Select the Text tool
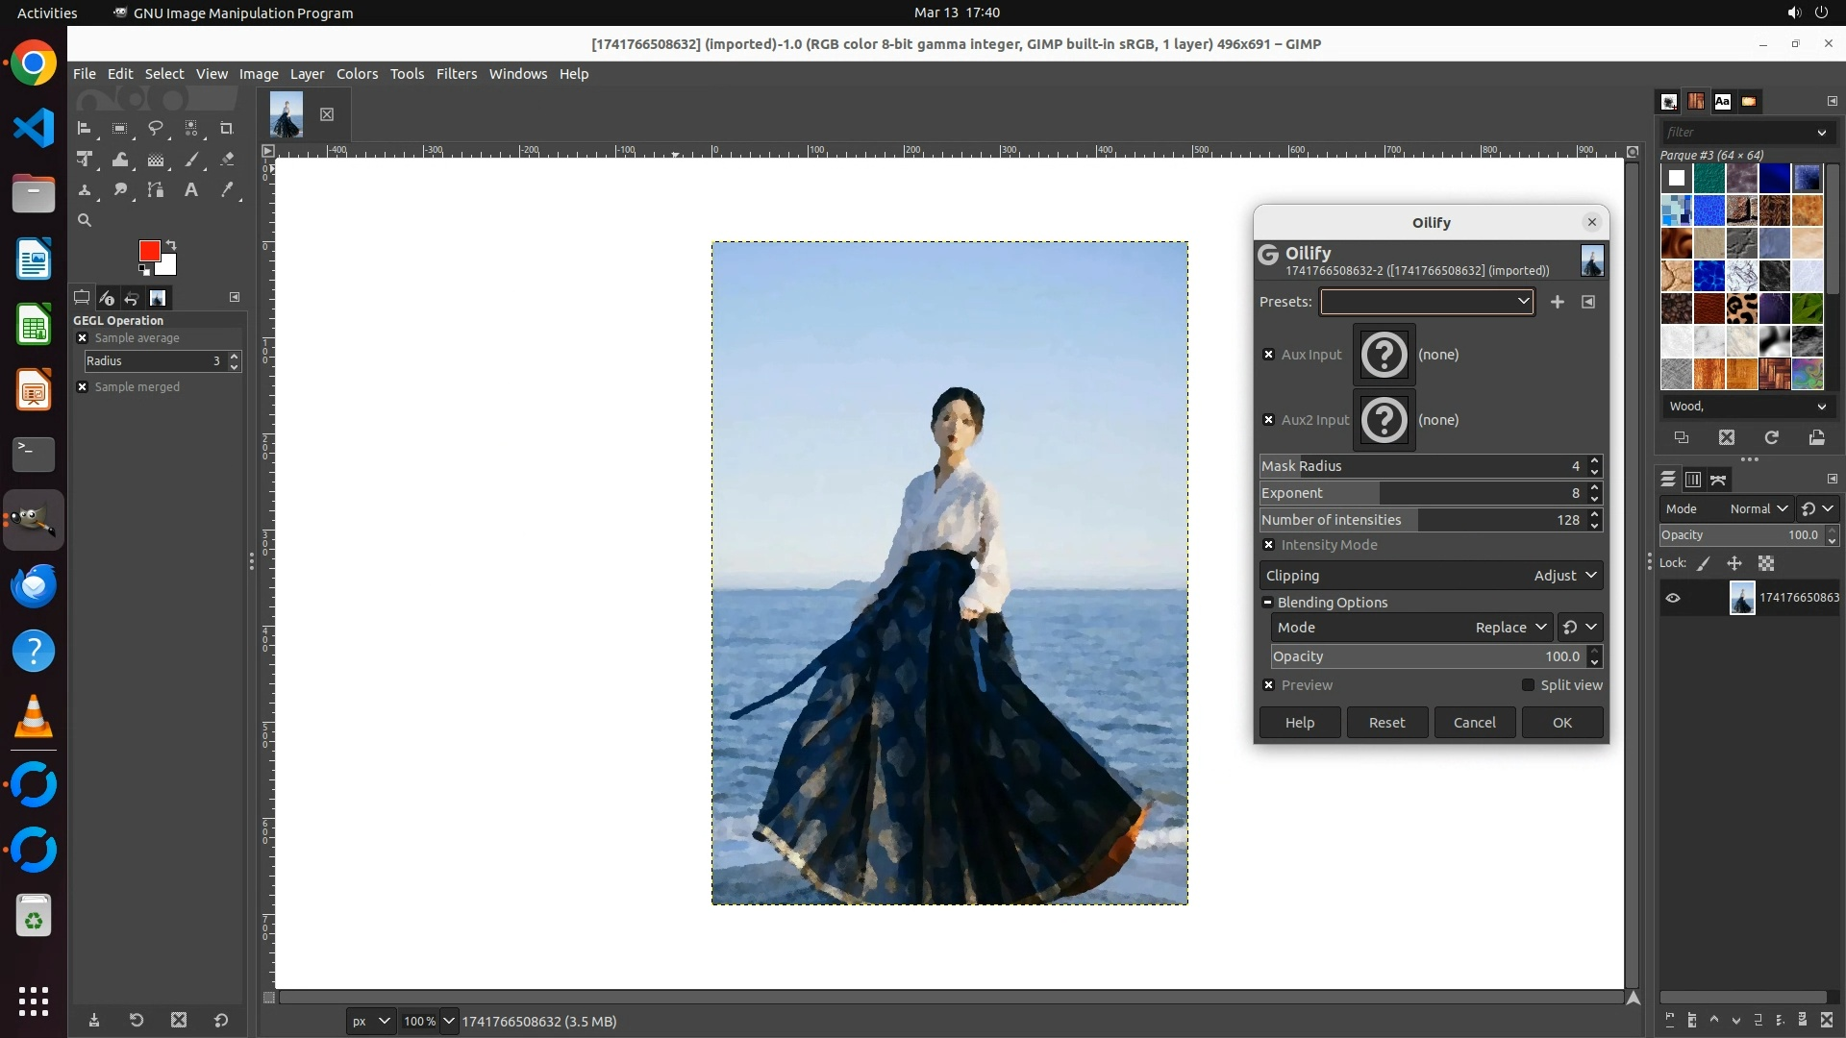The width and height of the screenshot is (1846, 1038). (x=191, y=190)
